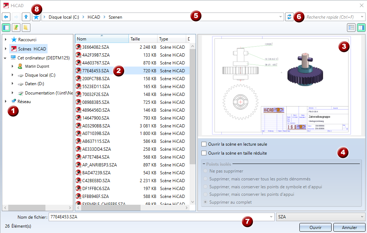The width and height of the screenshot is (367, 233).
Task: Toggle the preview pane icon
Action: (x=361, y=28)
